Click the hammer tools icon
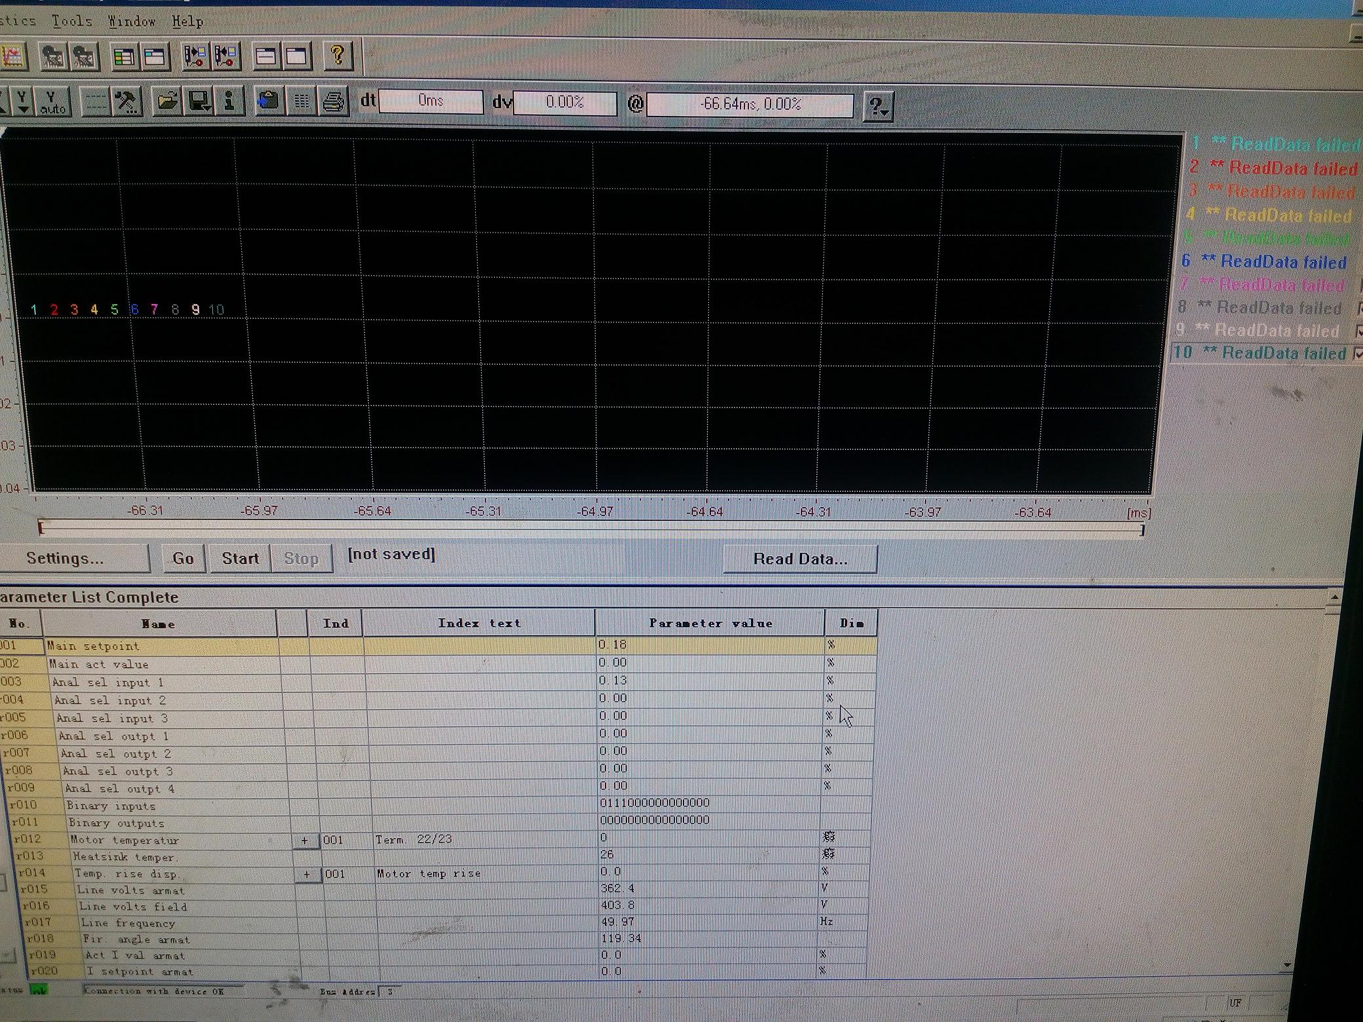 (x=126, y=102)
